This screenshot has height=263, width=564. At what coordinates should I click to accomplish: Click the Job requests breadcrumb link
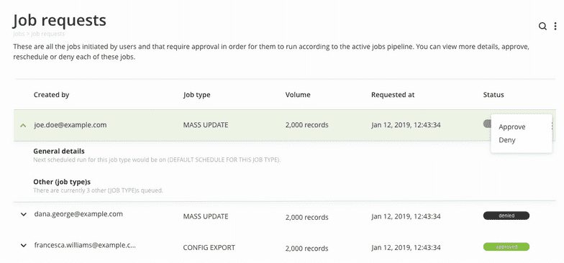[47, 34]
